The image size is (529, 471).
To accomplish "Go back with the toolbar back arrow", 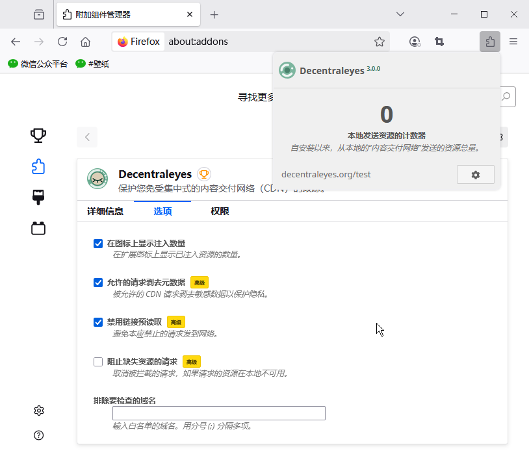I will click(x=16, y=42).
